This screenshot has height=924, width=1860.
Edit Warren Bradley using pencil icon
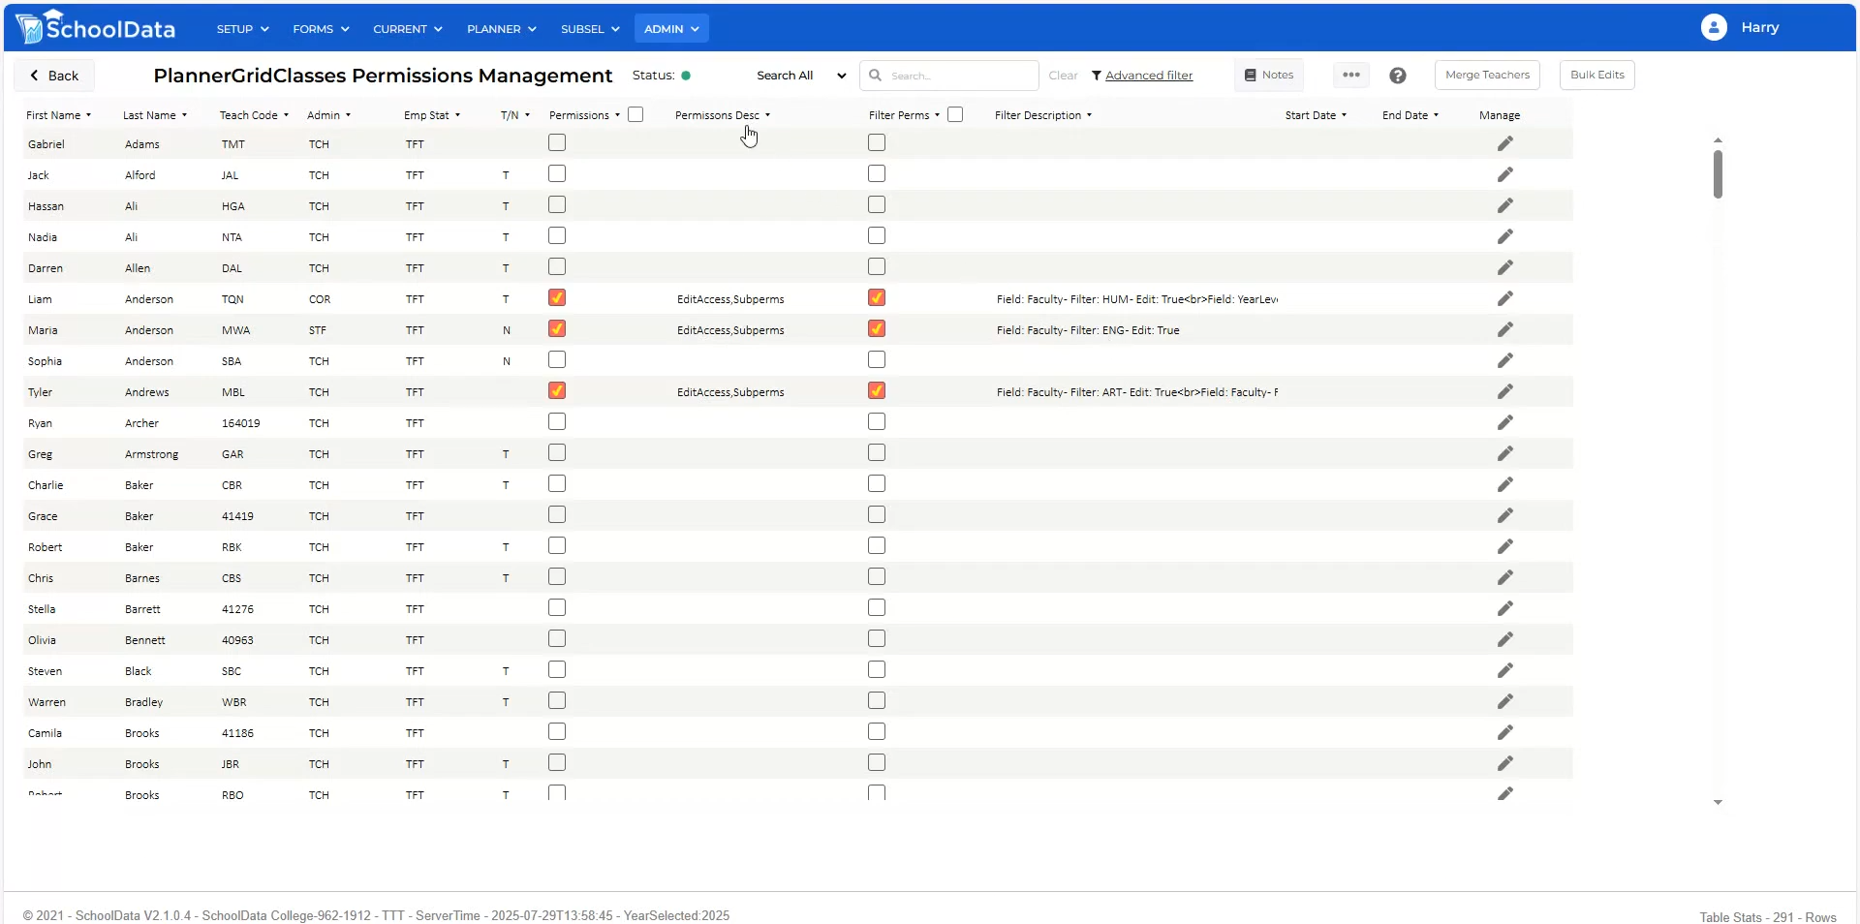coord(1504,701)
